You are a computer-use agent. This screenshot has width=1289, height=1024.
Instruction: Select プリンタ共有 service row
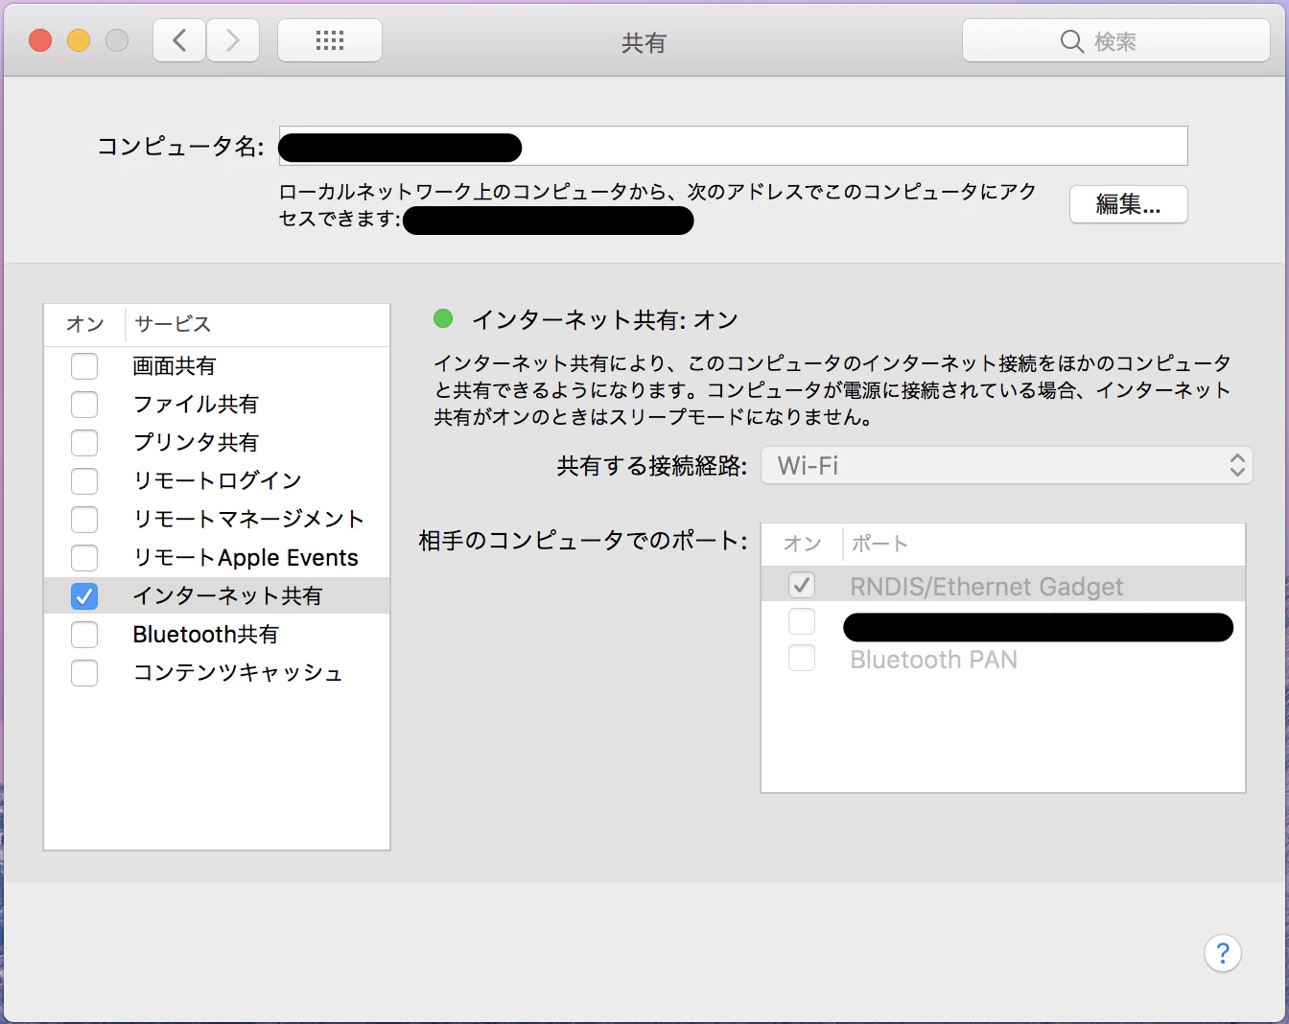click(x=217, y=442)
